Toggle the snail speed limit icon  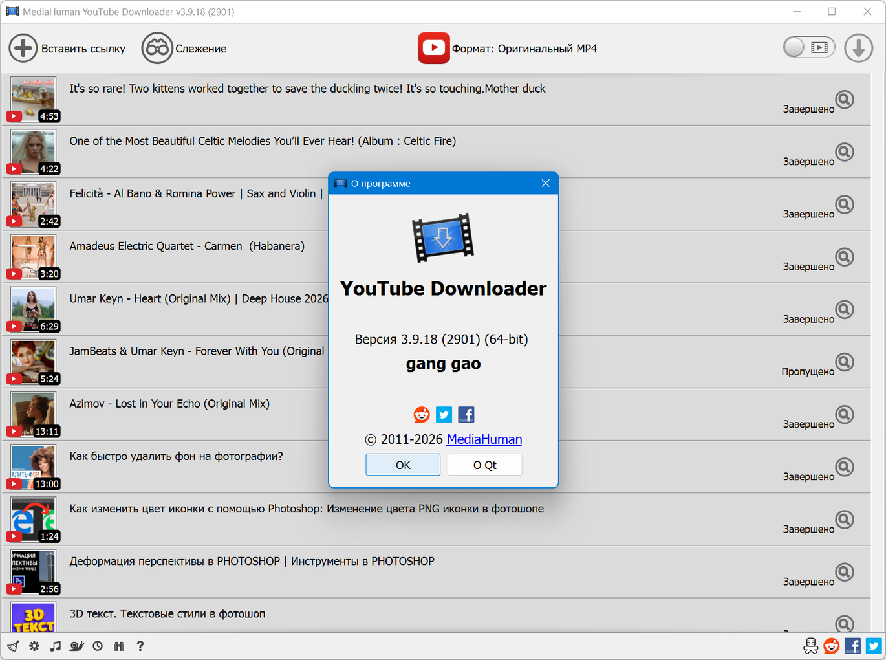point(77,646)
